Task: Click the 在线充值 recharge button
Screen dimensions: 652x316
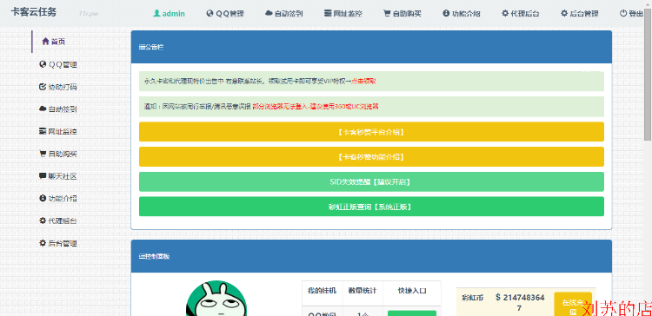Action: (573, 305)
